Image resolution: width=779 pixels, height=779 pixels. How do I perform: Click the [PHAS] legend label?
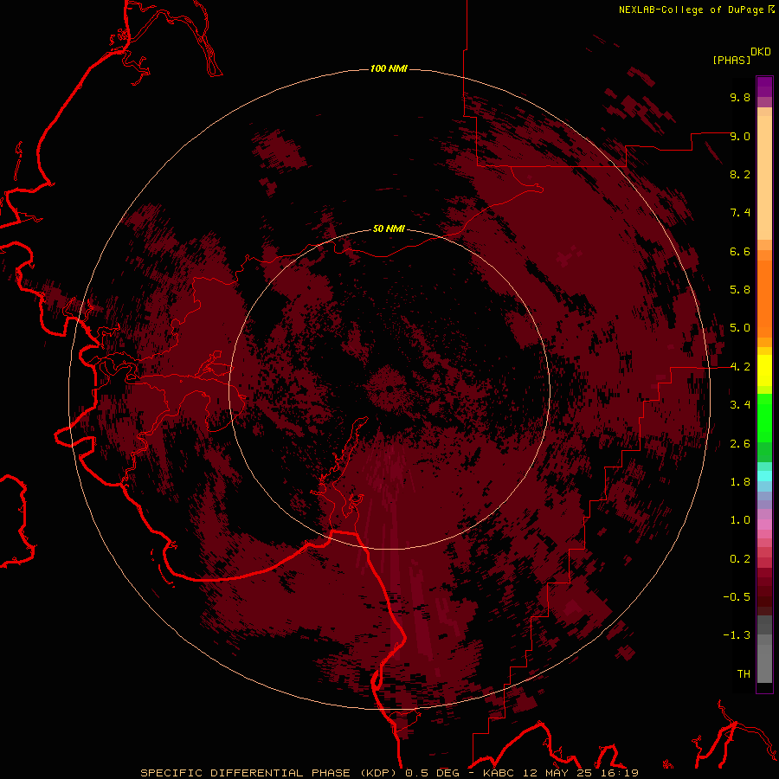731,60
